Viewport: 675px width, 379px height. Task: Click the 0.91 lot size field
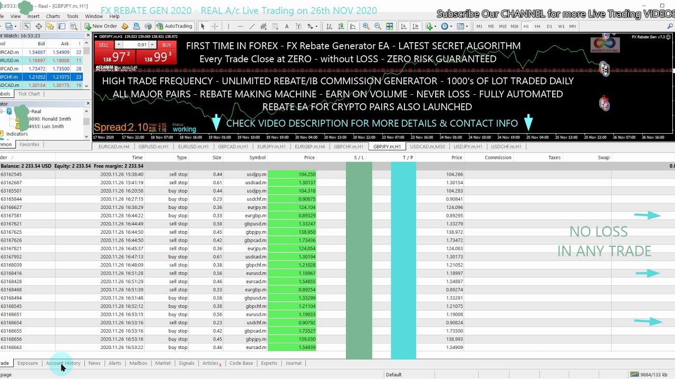point(136,45)
